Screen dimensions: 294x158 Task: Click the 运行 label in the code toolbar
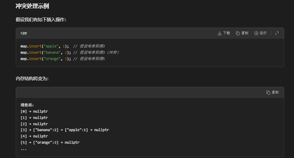click(263, 33)
